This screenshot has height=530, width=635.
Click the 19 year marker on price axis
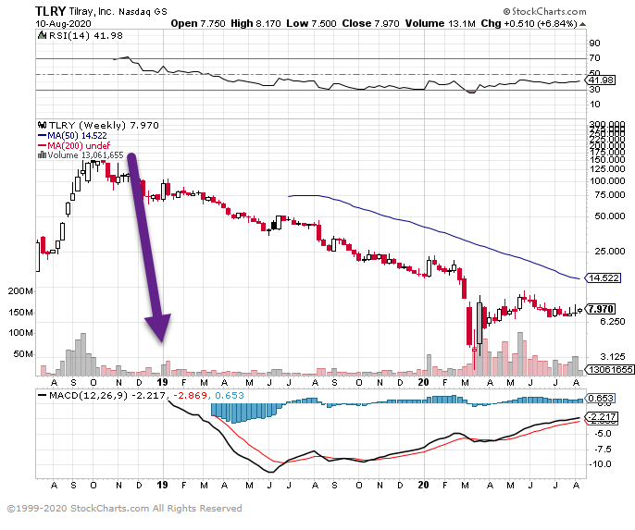(x=162, y=382)
